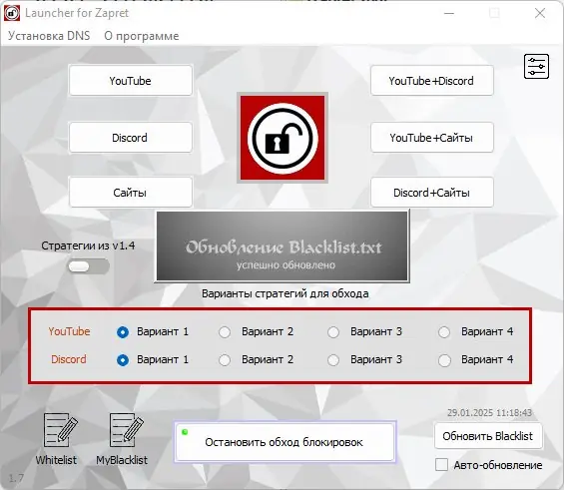564x490 pixels.
Task: Enable the Авто-обновление checkbox
Action: tap(441, 464)
